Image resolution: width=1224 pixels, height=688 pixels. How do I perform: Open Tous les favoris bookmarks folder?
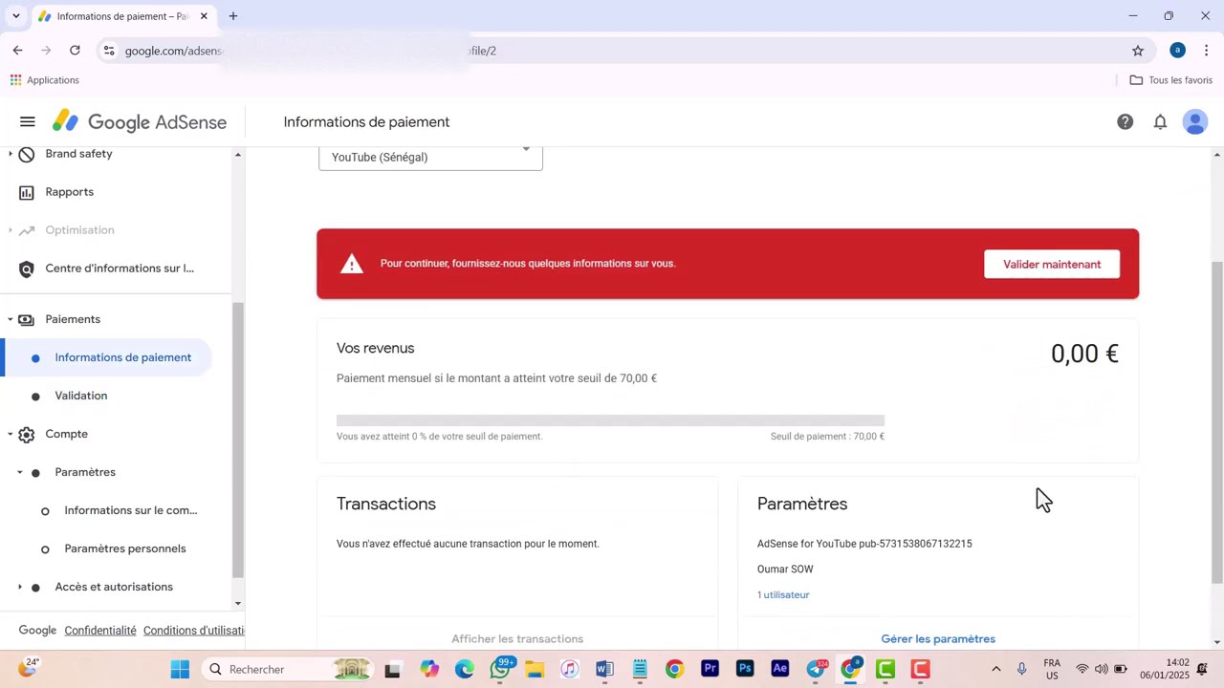pos(1170,80)
